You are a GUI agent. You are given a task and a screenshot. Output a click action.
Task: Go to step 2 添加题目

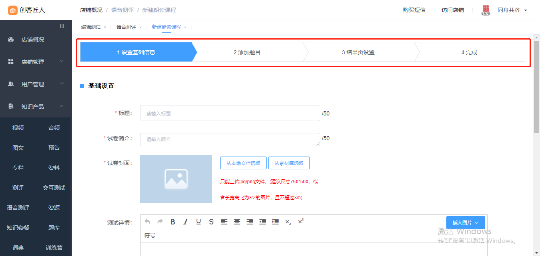(247, 52)
